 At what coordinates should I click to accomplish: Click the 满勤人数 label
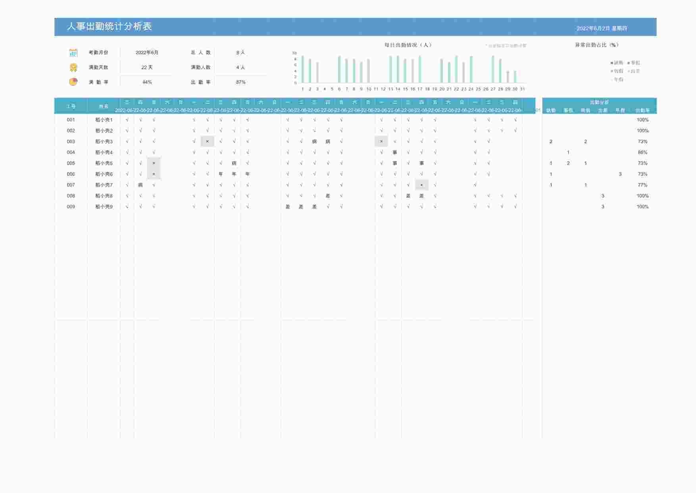201,67
